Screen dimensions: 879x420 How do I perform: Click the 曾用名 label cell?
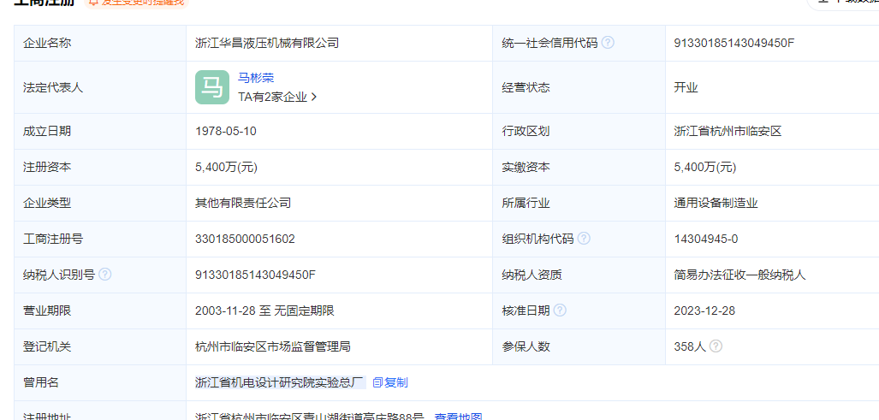(100, 383)
